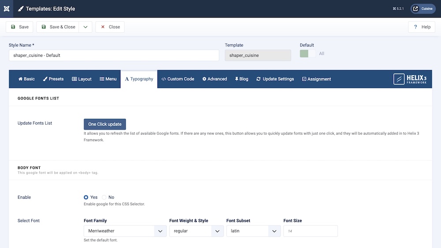Click the Joomla logo icon
Screen dimensions: 441x248
tap(6, 9)
